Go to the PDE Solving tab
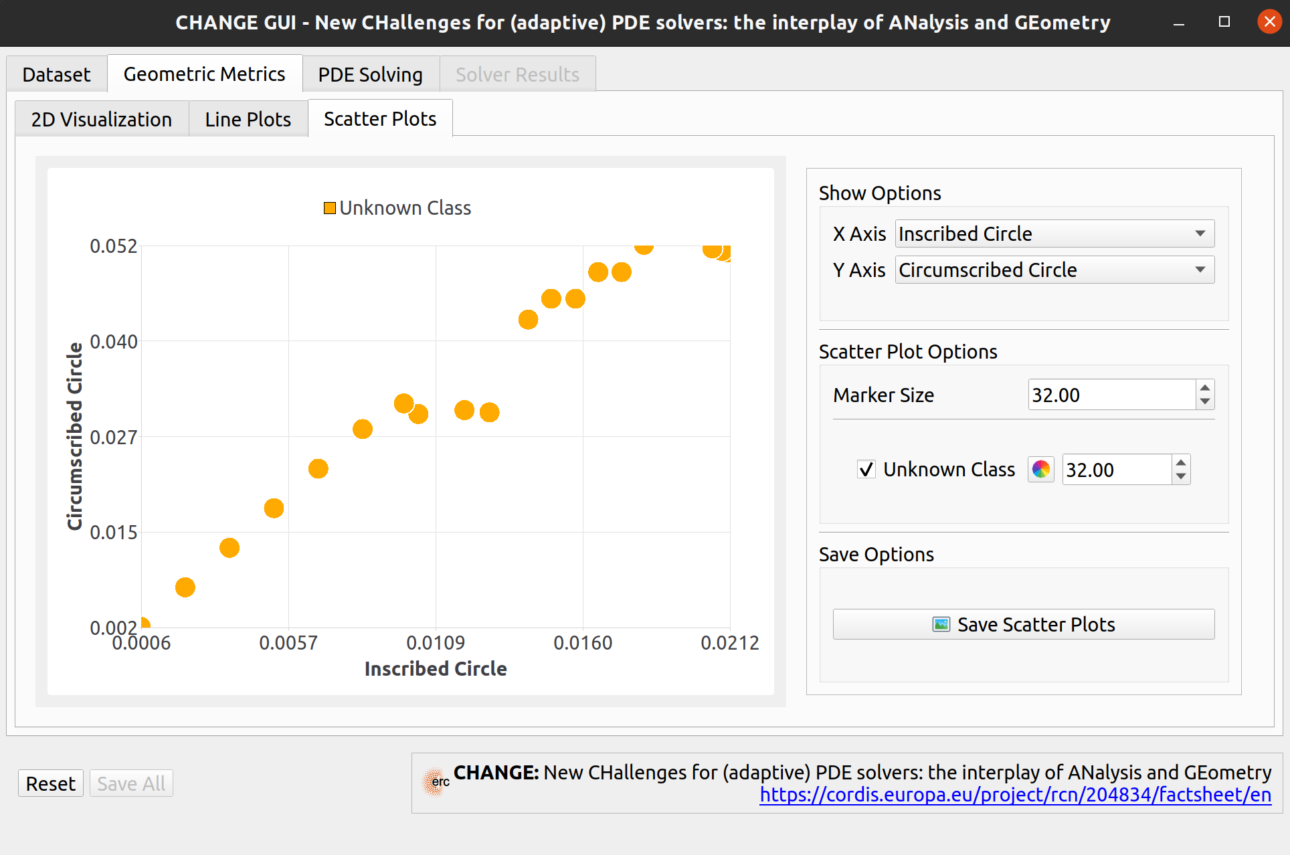The height and width of the screenshot is (855, 1290). pos(370,74)
